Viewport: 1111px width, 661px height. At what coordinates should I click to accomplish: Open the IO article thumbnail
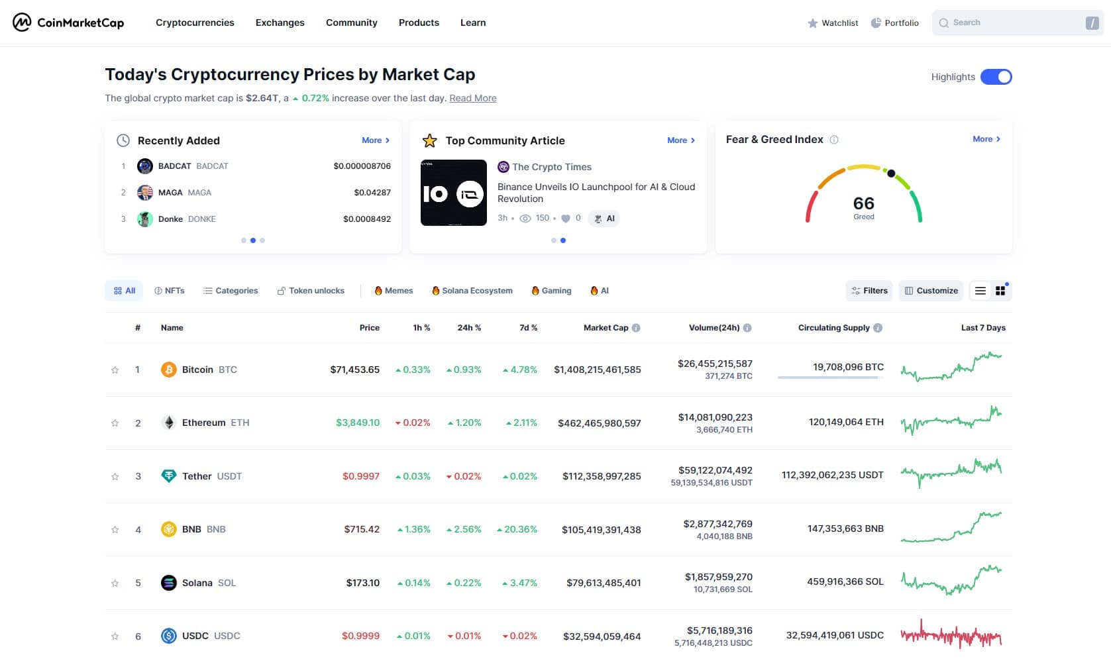tap(454, 193)
